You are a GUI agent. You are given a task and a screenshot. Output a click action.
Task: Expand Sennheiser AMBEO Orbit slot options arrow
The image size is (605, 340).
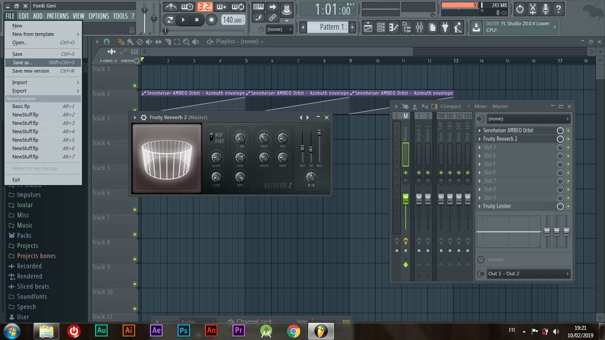(480, 131)
